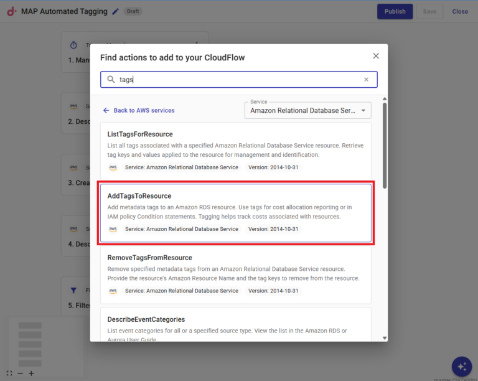The image size is (478, 381).
Task: Click Back to AWS services link
Action: pos(144,110)
